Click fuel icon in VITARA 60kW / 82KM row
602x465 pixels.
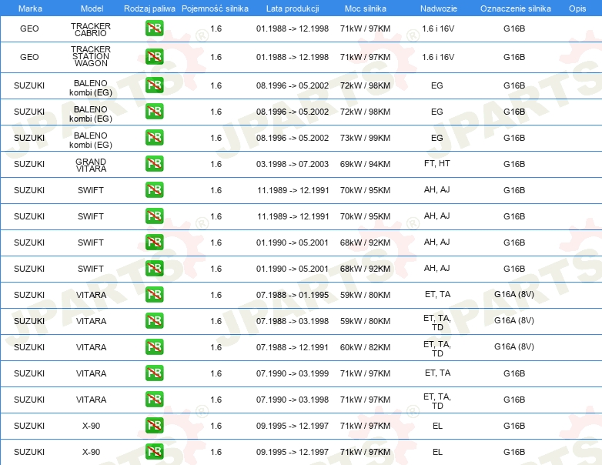point(154,346)
